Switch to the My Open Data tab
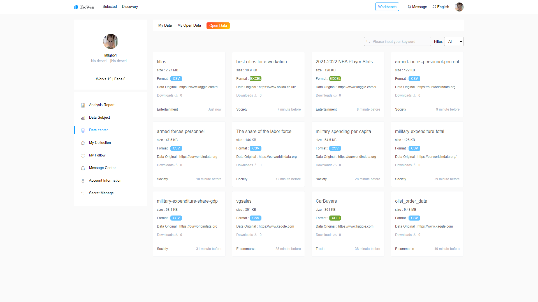The width and height of the screenshot is (538, 302). (189, 25)
